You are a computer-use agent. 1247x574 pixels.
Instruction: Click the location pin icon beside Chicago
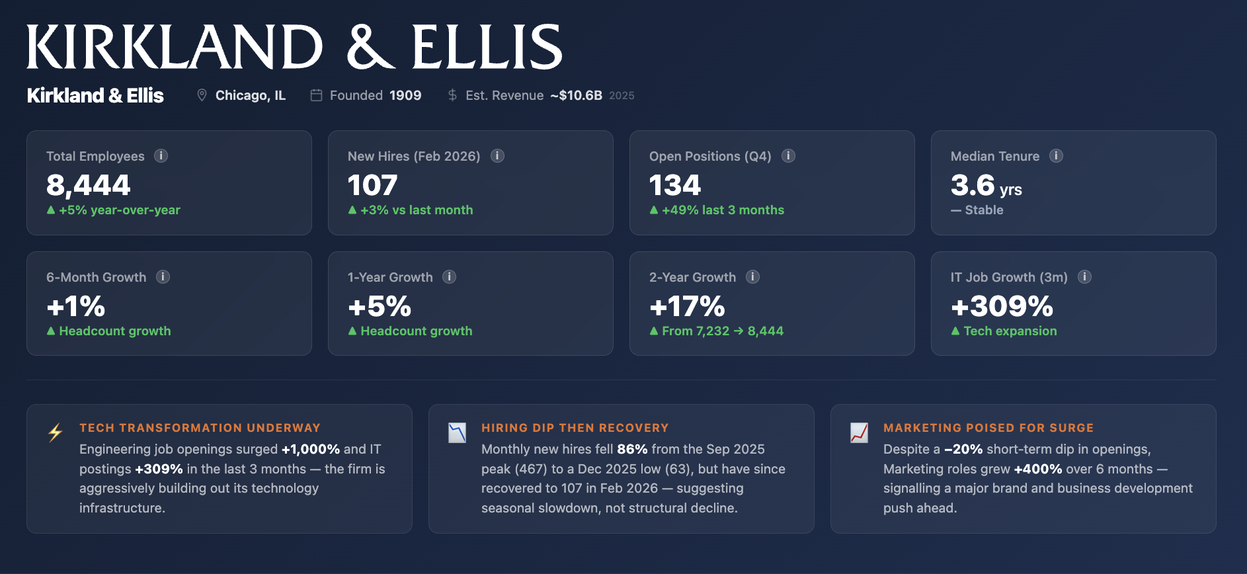[202, 95]
